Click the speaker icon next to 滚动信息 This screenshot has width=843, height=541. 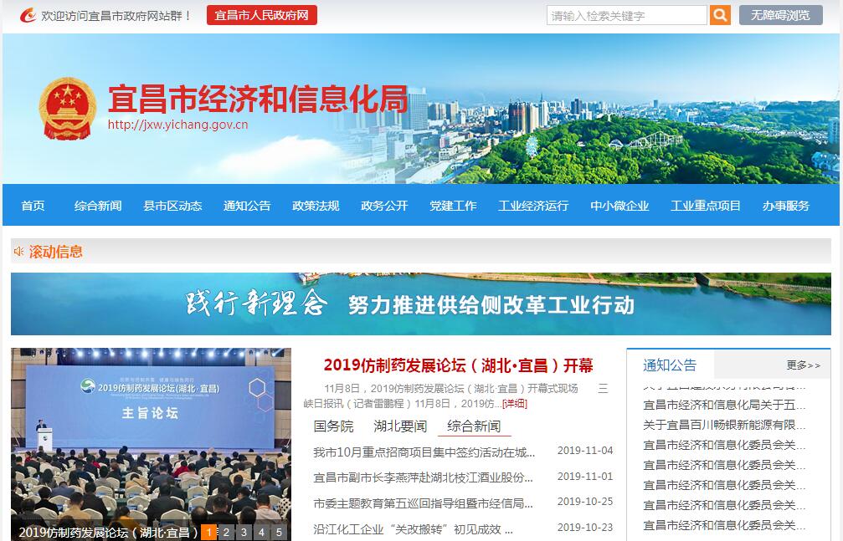click(x=18, y=252)
